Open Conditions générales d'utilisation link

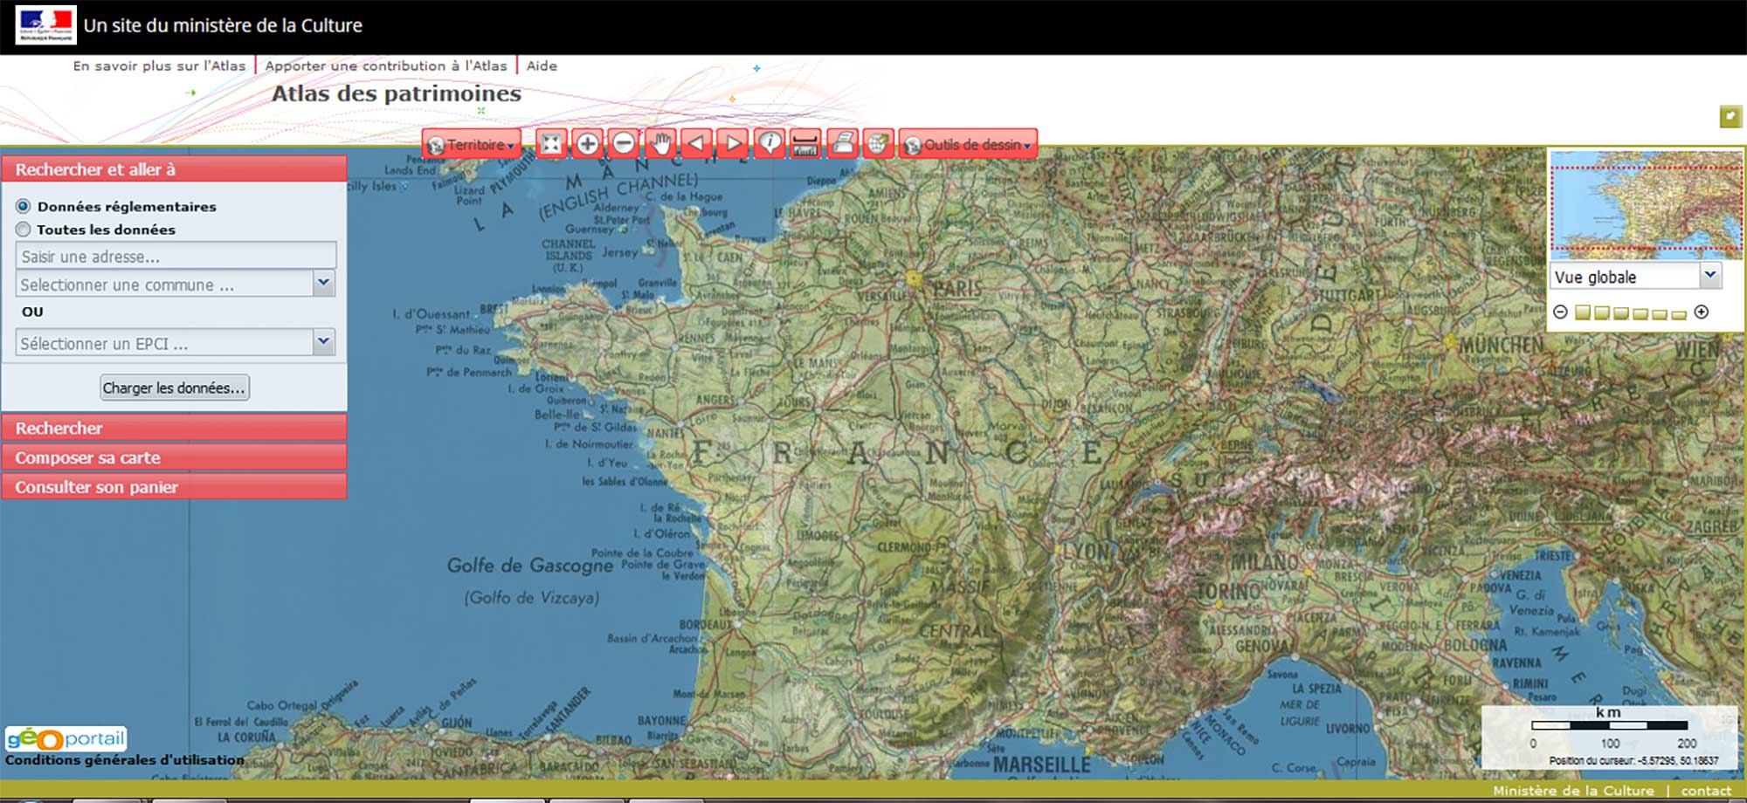click(x=125, y=760)
